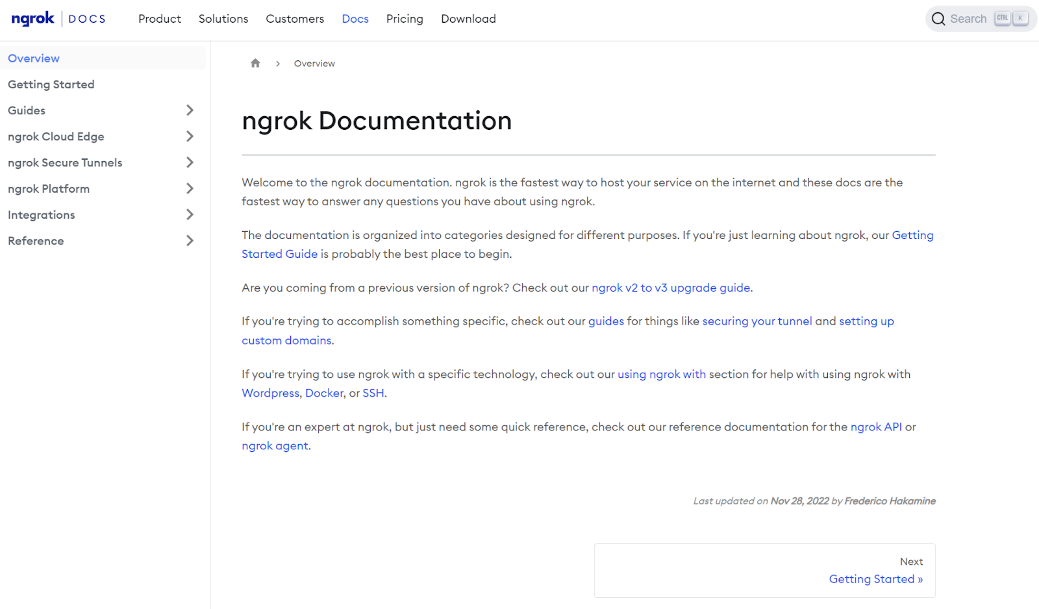
Task: Expand the ngrok Platform section
Action: click(x=190, y=189)
